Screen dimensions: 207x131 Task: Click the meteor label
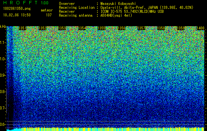pos(47,10)
